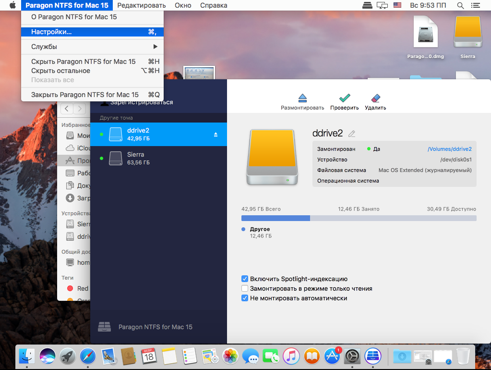Open Notes from the Dock
The image size is (491, 370).
169,356
